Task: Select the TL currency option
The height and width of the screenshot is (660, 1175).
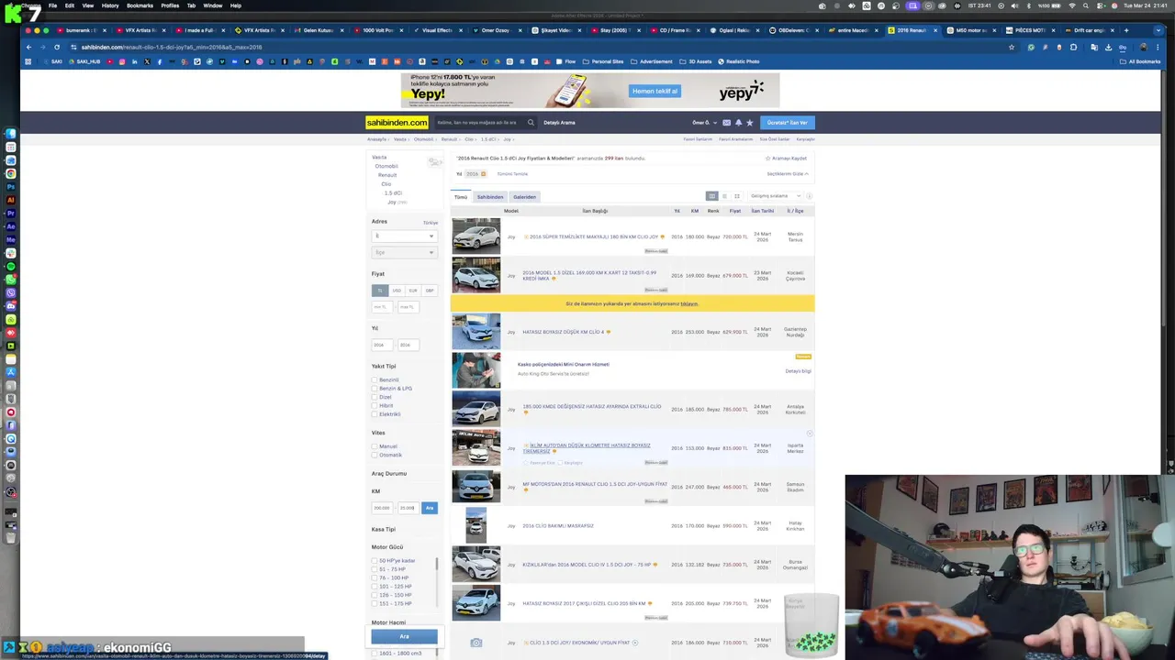Action: click(x=380, y=291)
